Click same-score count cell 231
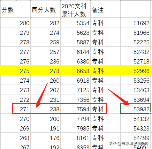 pos(45,99)
